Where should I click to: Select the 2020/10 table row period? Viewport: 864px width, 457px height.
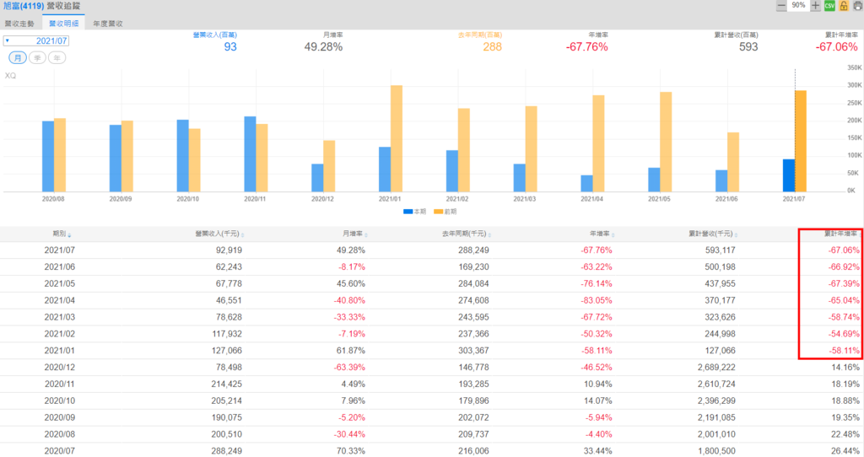click(60, 401)
